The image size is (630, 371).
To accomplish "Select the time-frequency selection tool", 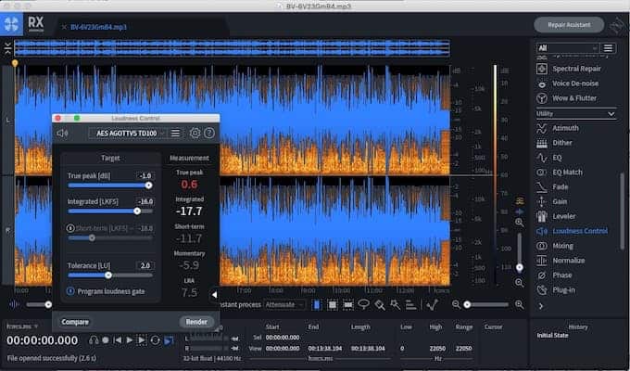I will pos(333,305).
